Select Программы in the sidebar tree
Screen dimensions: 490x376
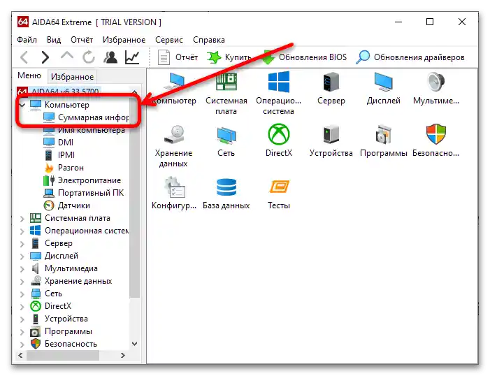pos(61,331)
